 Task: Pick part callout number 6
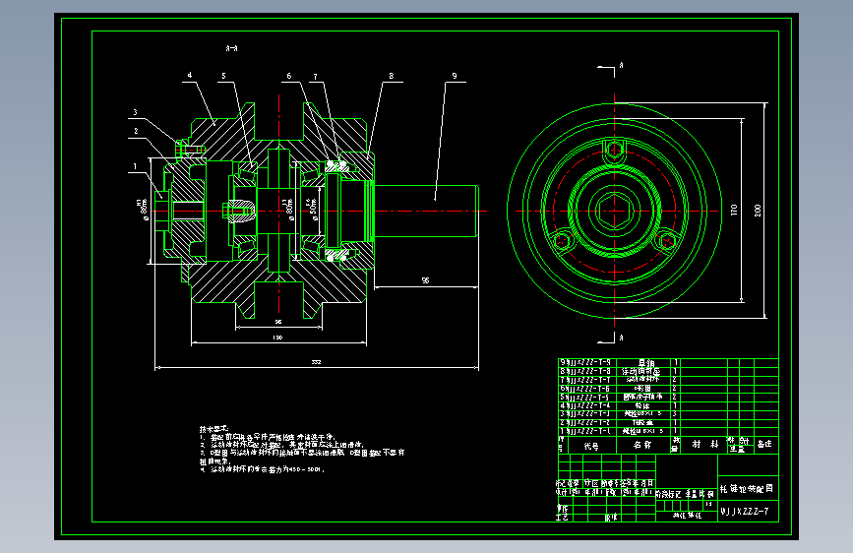coord(289,76)
